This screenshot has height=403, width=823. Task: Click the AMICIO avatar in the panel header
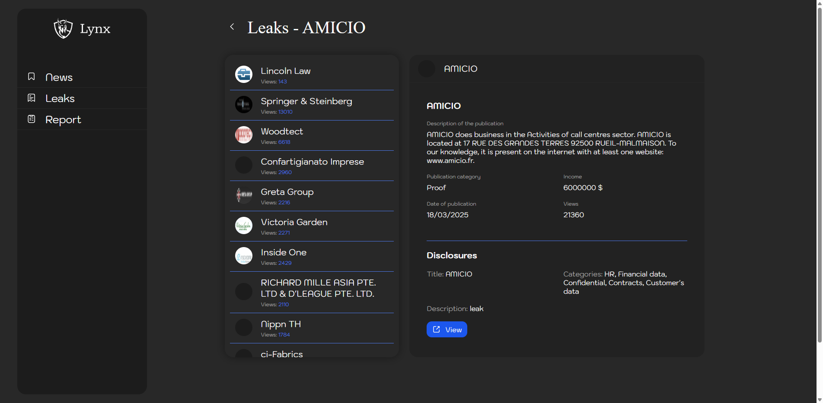click(427, 69)
